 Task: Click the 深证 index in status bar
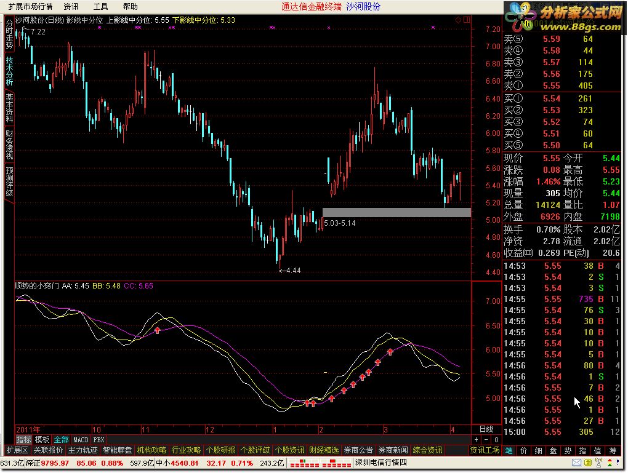[x=33, y=463]
